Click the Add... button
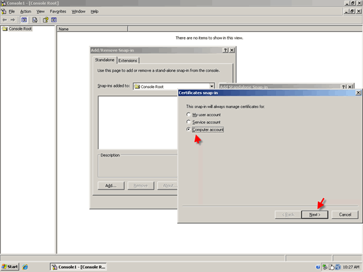363x272 pixels. [x=111, y=186]
